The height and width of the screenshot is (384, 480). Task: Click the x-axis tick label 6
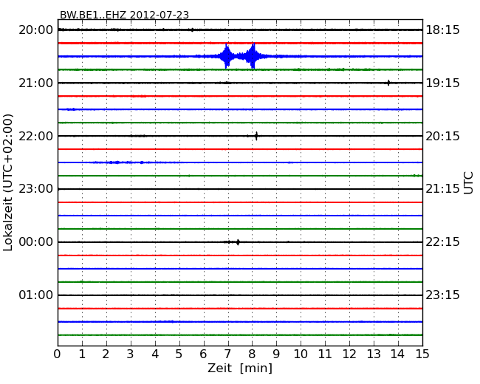[203, 354]
